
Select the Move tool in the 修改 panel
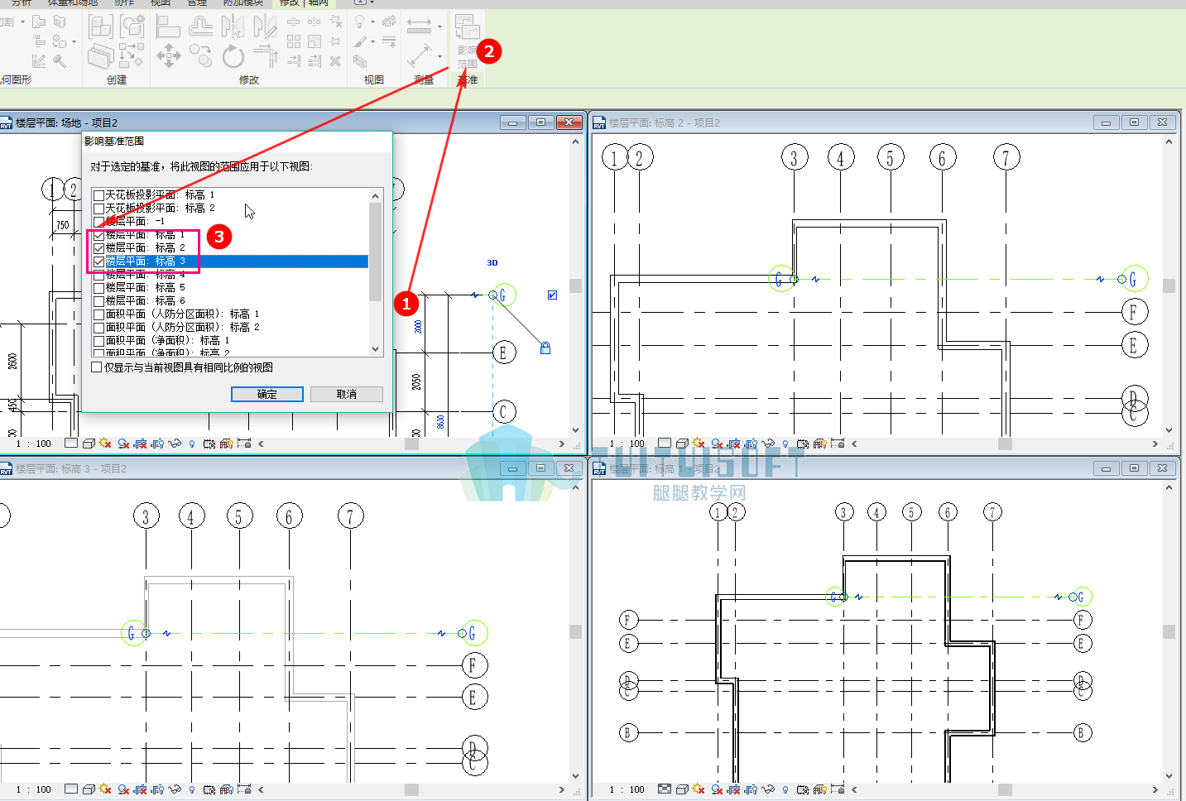[x=169, y=55]
